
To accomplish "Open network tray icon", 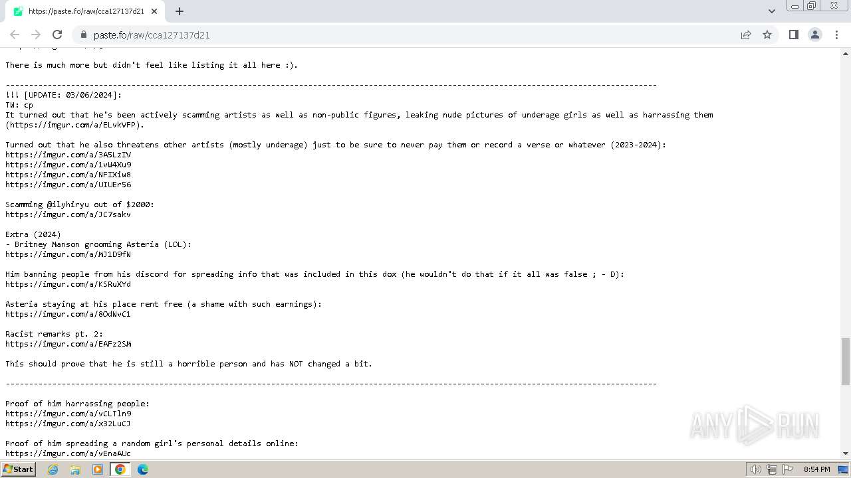I will pyautogui.click(x=772, y=469).
